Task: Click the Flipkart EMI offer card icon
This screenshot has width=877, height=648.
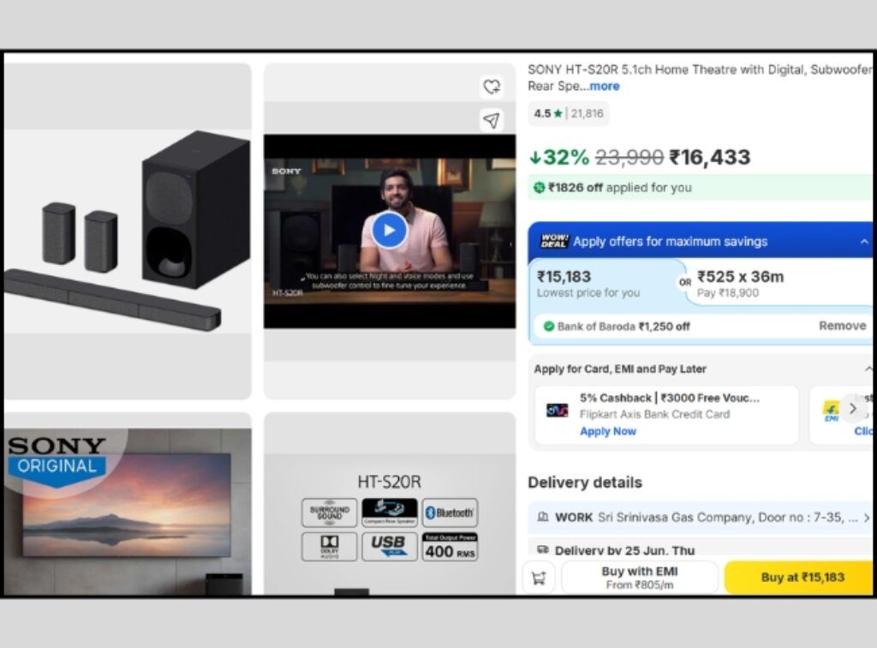Action: (831, 411)
